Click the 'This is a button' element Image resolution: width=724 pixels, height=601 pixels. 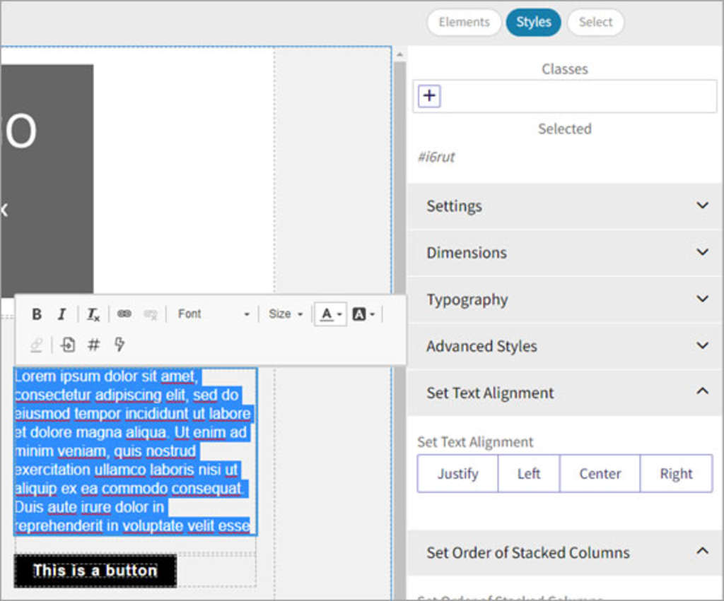(x=95, y=571)
